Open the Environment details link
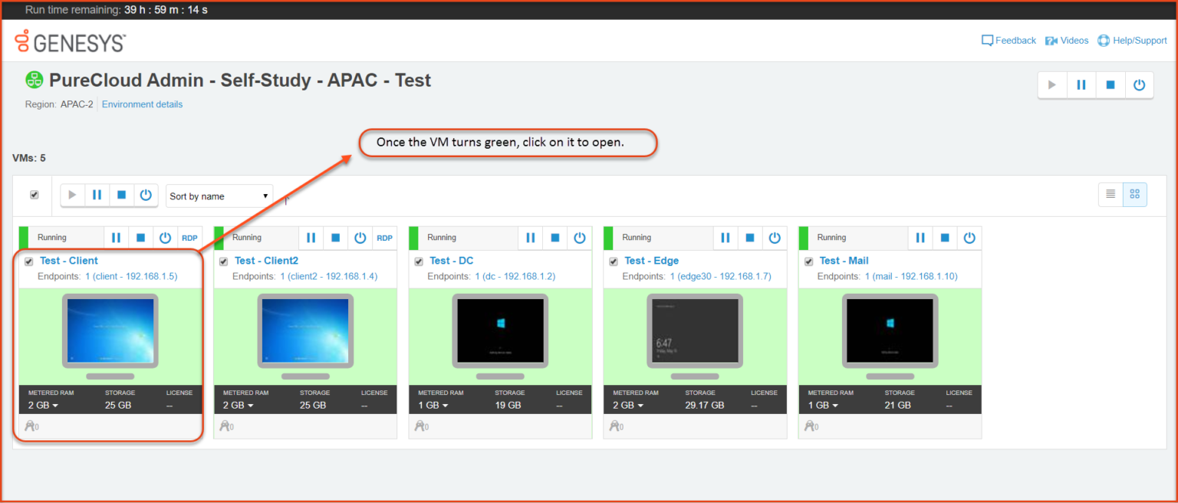Image resolution: width=1178 pixels, height=503 pixels. 142,104
